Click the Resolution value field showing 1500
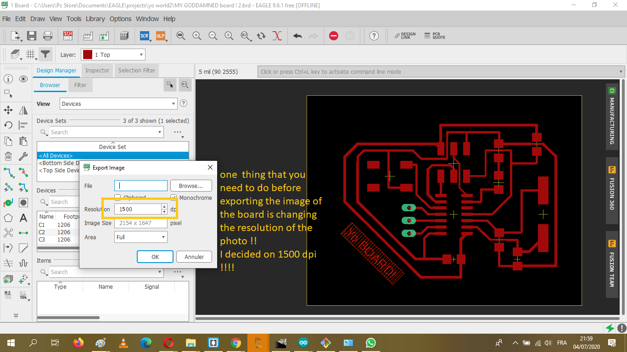The height and width of the screenshot is (352, 627). pyautogui.click(x=138, y=209)
